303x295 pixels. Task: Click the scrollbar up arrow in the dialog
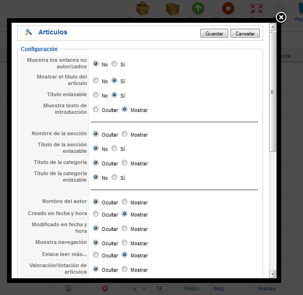click(x=272, y=27)
